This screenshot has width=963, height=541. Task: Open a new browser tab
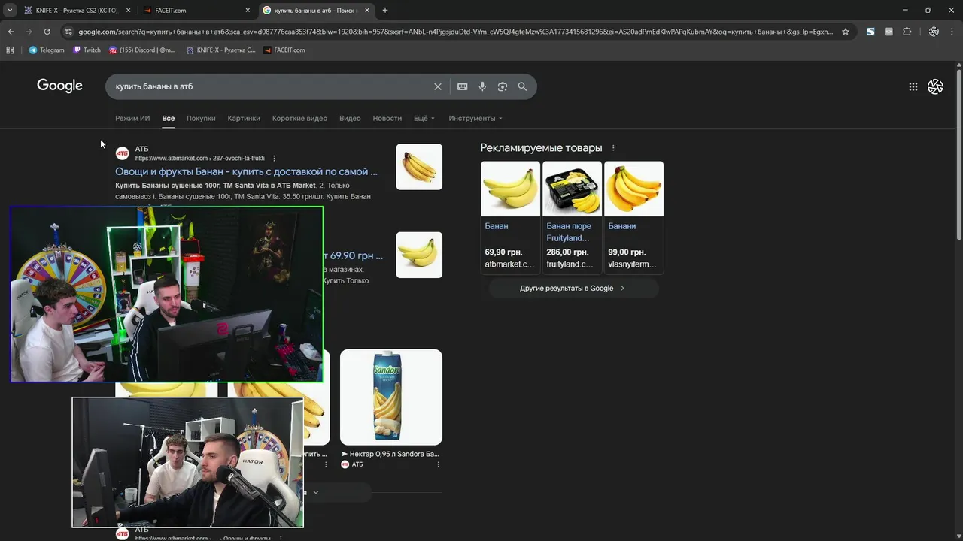pos(385,10)
